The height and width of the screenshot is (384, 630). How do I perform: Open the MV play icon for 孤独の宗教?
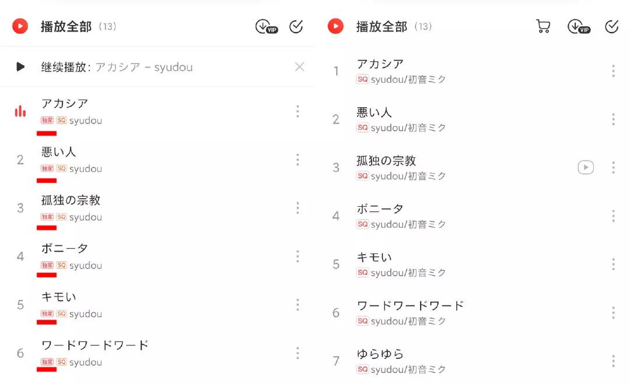(x=586, y=168)
